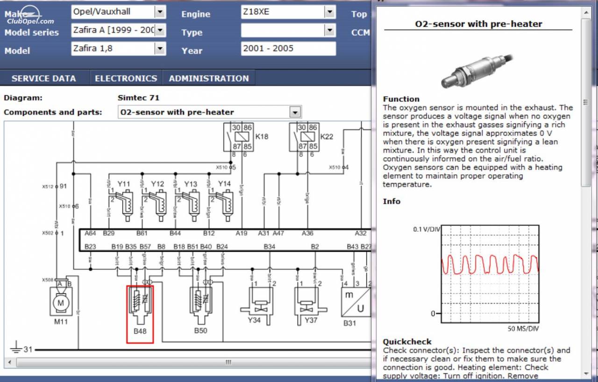
Task: Click the diagram horizontal scrollbar thumb
Action: (x=228, y=362)
